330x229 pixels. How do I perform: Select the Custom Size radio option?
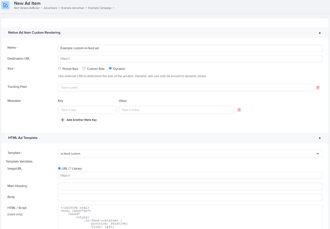click(x=84, y=68)
